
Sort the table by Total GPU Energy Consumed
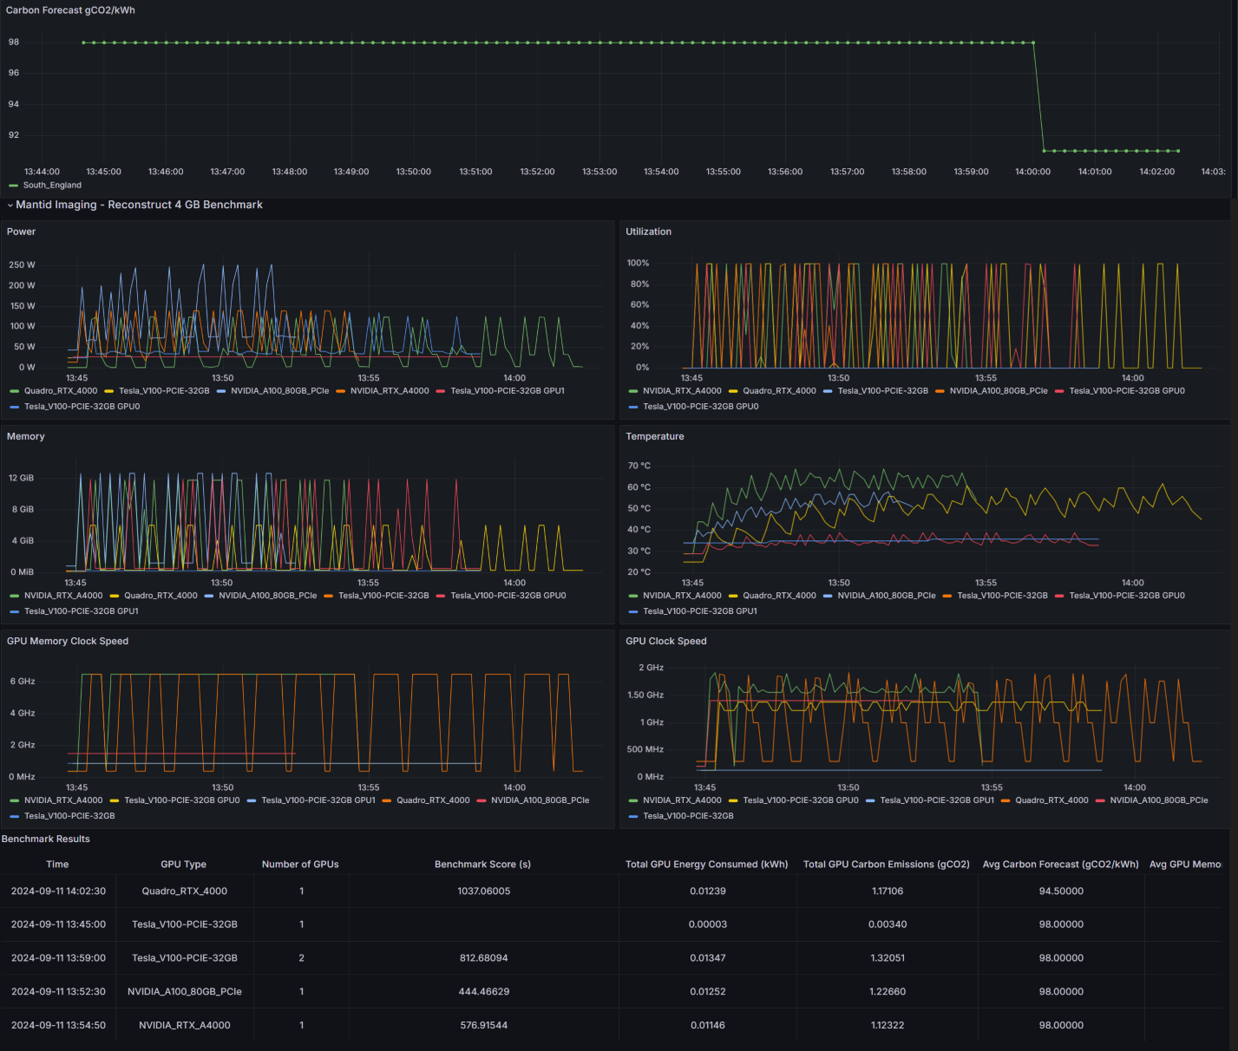[707, 864]
